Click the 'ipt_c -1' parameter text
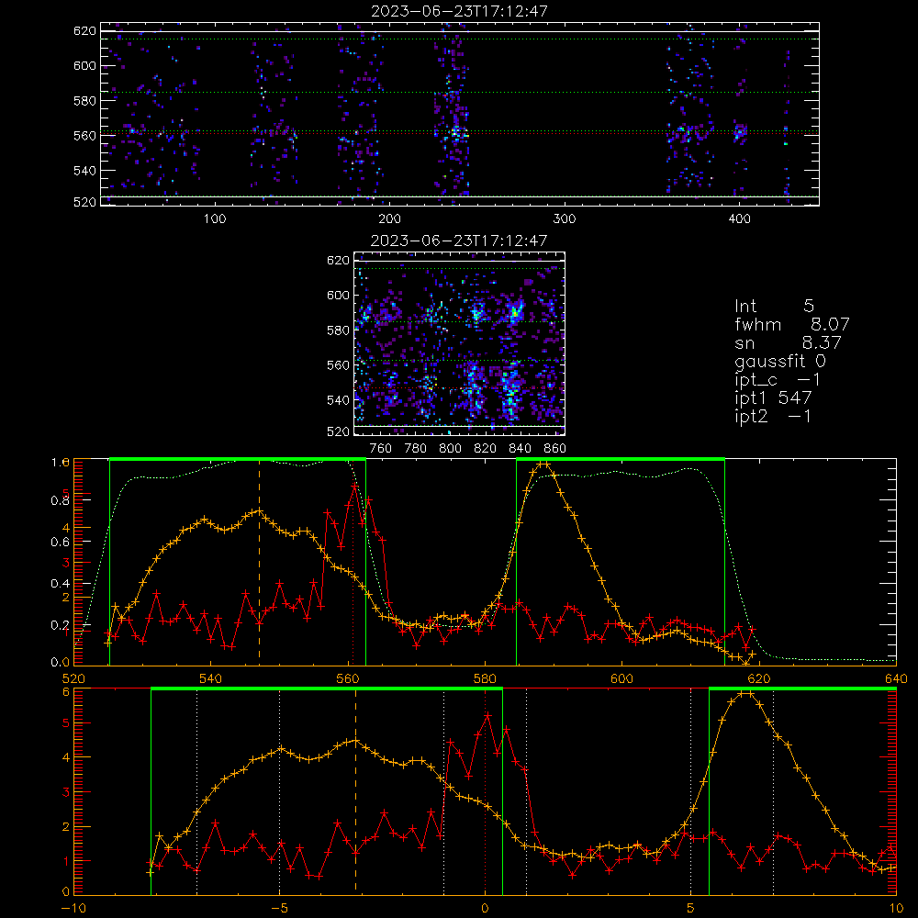The image size is (918, 918). tap(778, 380)
